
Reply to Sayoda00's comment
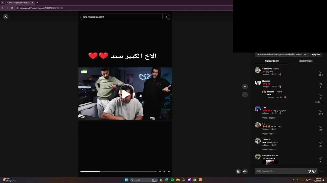click(274, 74)
